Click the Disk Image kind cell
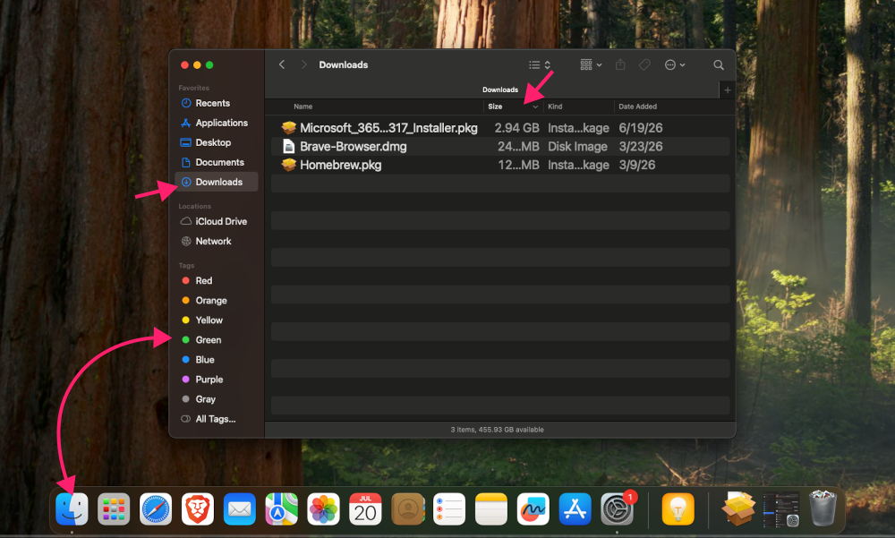The height and width of the screenshot is (538, 895). click(577, 146)
